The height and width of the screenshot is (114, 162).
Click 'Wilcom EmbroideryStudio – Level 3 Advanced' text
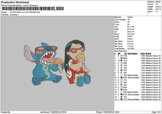point(19,5)
